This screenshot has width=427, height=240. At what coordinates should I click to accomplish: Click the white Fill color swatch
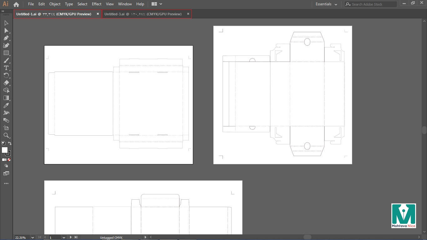click(x=5, y=150)
